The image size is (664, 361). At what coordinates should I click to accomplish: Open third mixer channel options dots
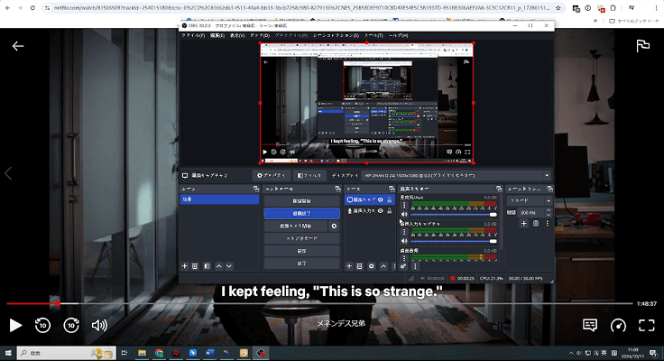[x=404, y=258]
